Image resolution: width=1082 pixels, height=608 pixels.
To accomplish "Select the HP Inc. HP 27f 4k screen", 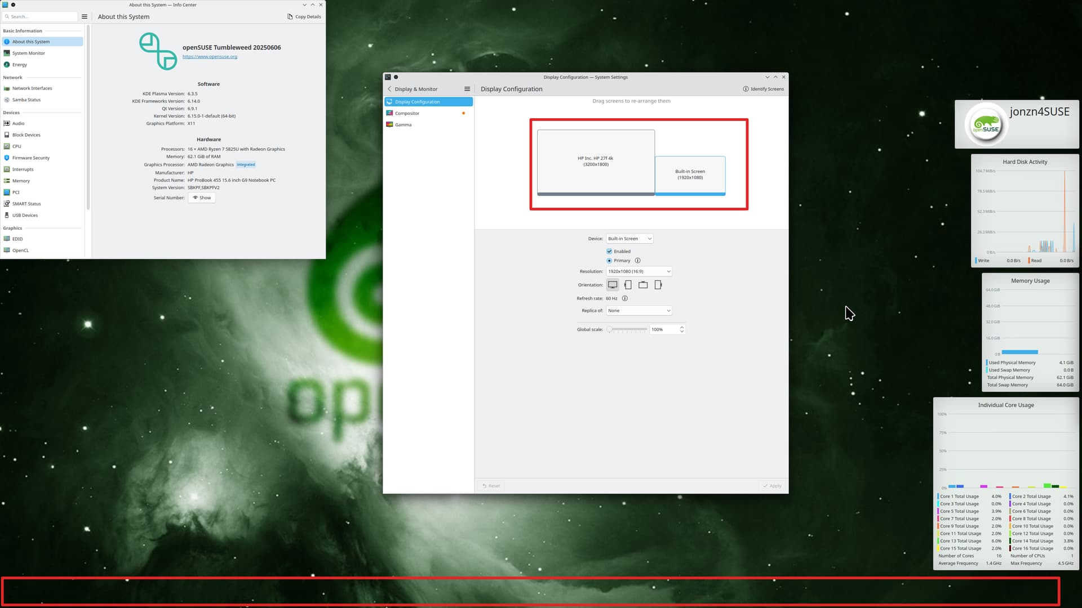I will click(x=596, y=163).
